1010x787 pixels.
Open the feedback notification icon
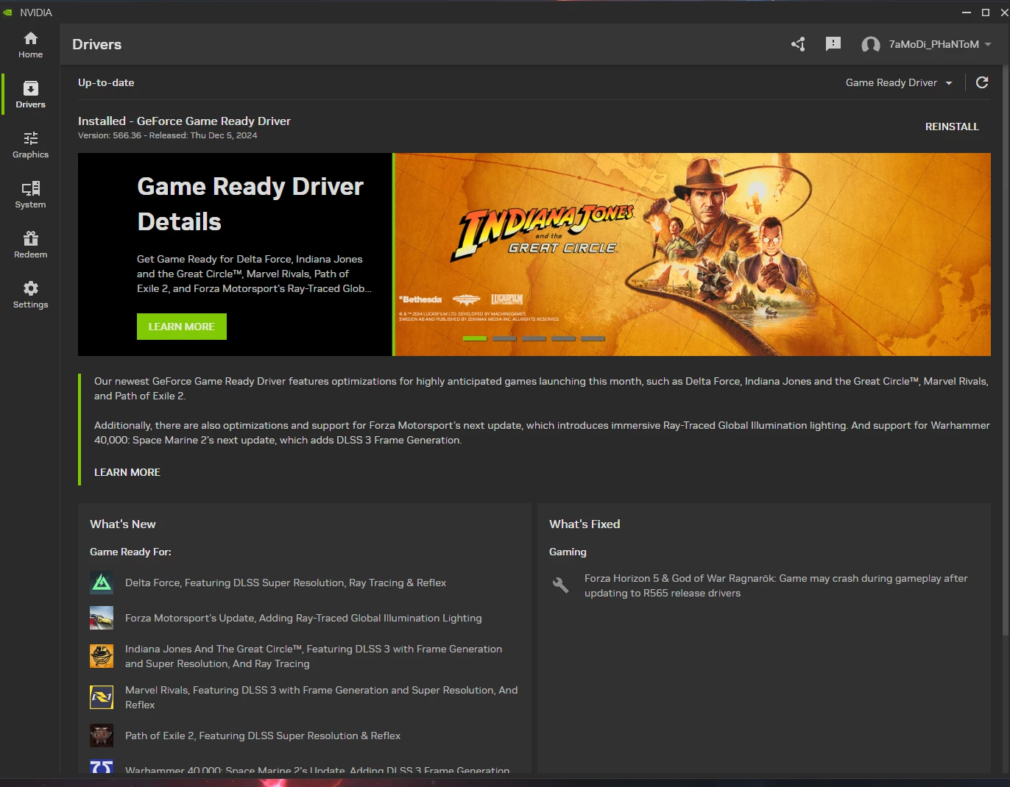pyautogui.click(x=833, y=44)
